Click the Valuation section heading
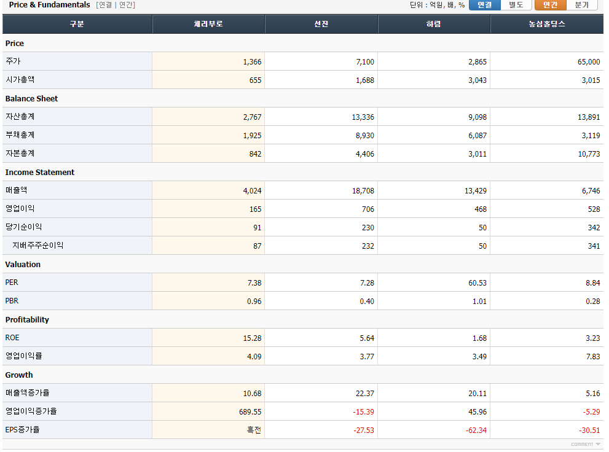The height and width of the screenshot is (452, 609). 23,265
